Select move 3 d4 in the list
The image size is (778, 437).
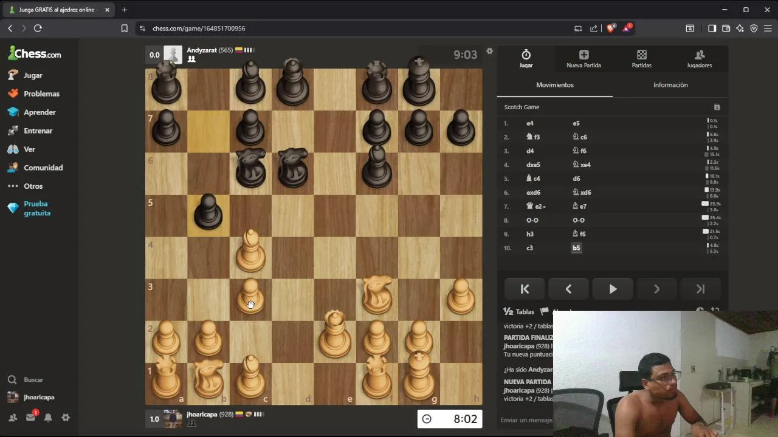(x=530, y=151)
